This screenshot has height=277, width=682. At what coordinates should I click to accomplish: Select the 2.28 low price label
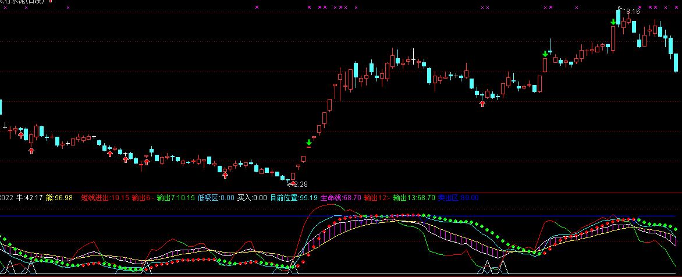click(300, 184)
